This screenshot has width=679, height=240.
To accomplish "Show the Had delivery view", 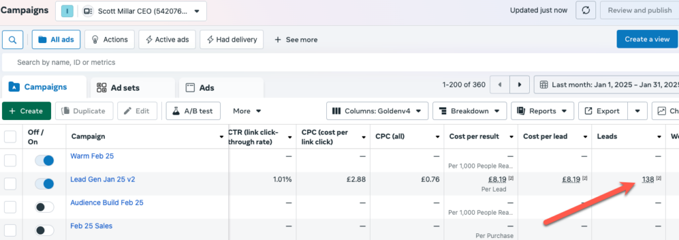I will tap(231, 39).
